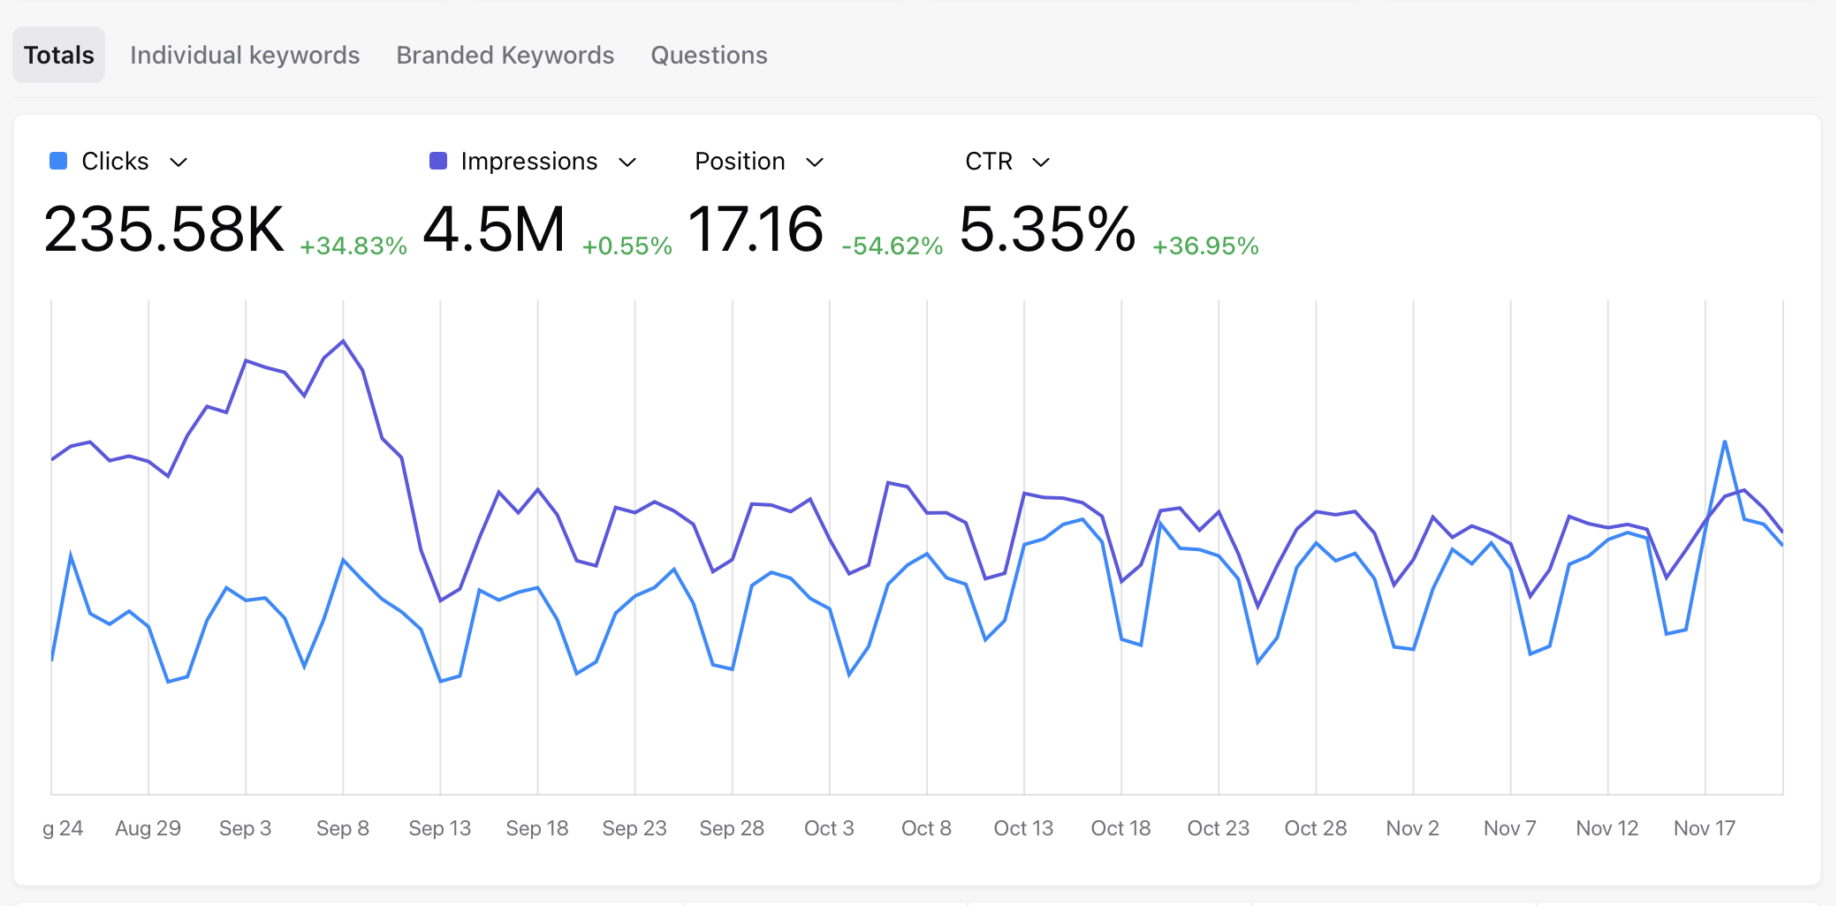Screen dimensions: 1838x906
Task: Toggle the Clicks series visibility
Action: (x=57, y=161)
